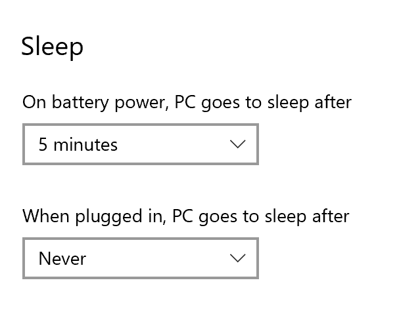Change the sleep time currently set to 5 minutes

[140, 144]
